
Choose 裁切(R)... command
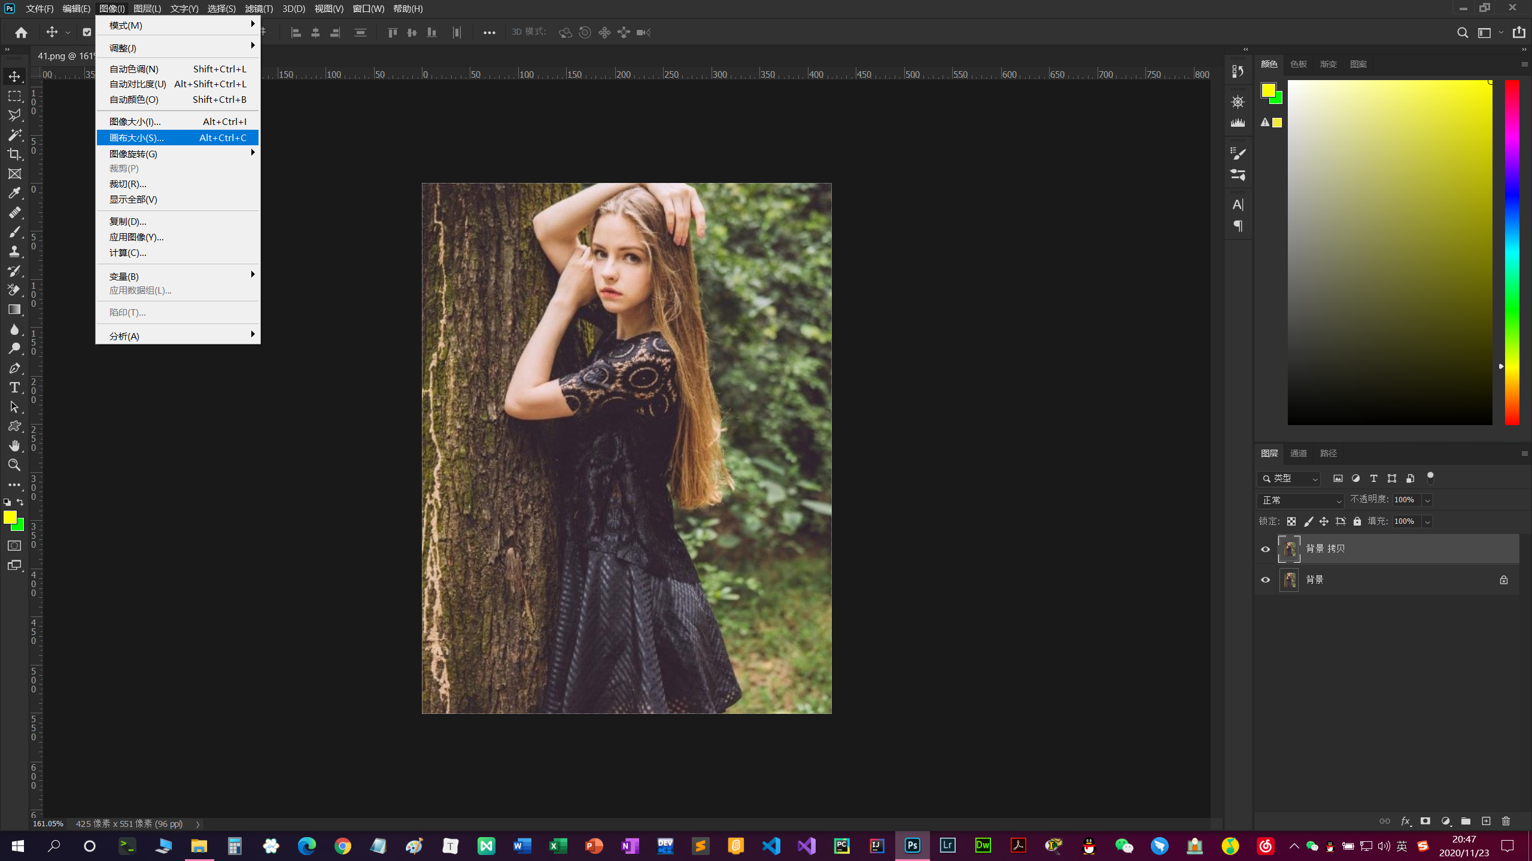pos(178,184)
